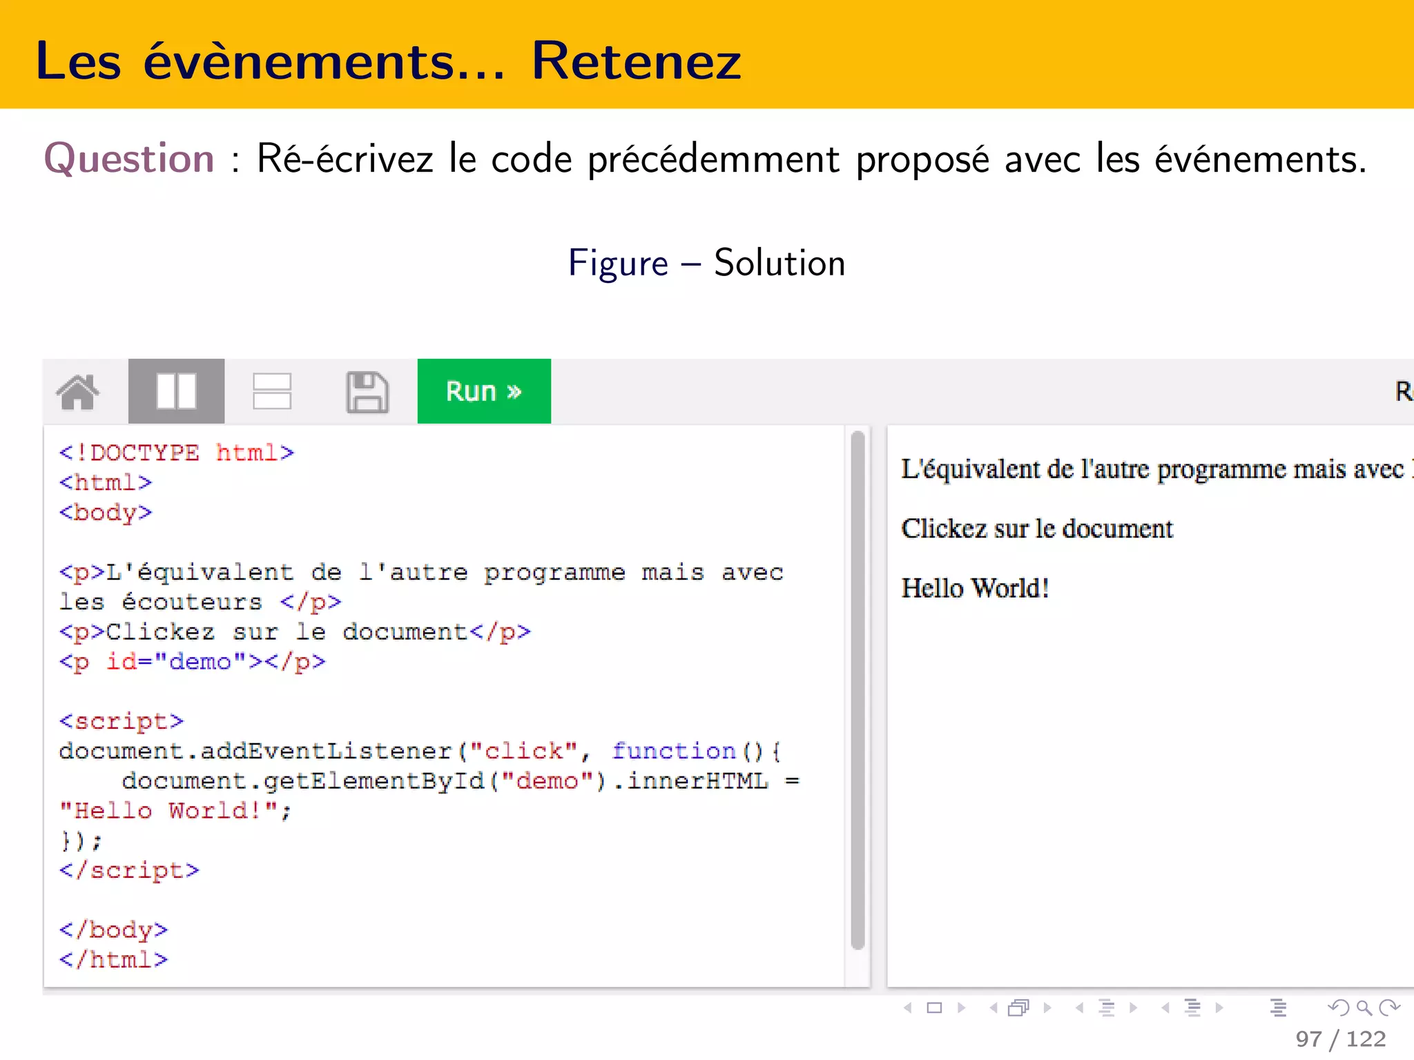The image size is (1414, 1060).
Task: Click the '<p>Clickez sur le document</p>' code line
Action: coord(295,632)
